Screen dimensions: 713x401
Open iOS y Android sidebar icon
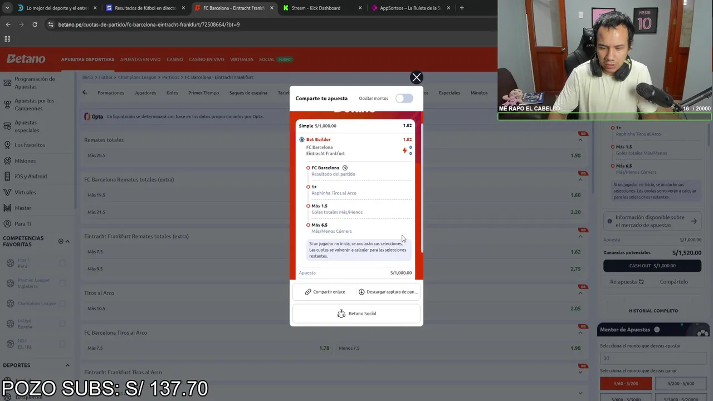(7, 177)
